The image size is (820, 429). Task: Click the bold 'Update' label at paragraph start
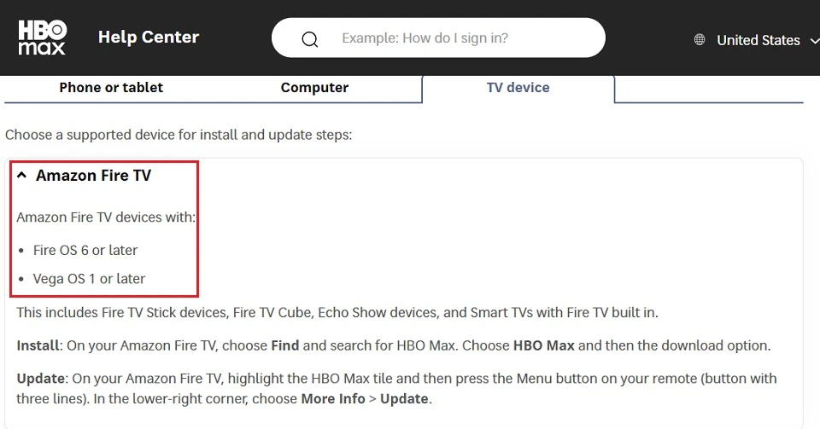pos(40,379)
